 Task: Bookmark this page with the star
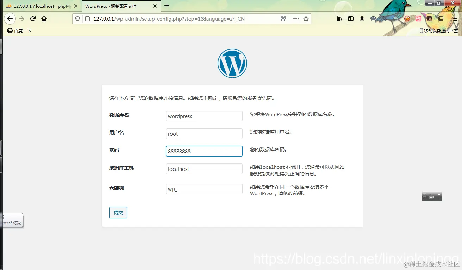pos(306,19)
